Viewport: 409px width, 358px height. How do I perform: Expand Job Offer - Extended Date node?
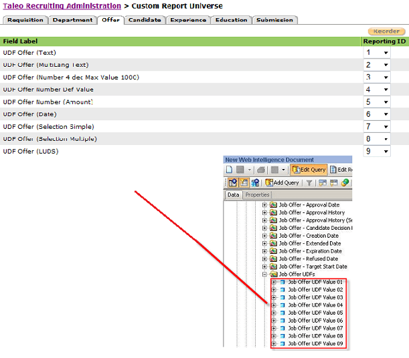point(264,244)
